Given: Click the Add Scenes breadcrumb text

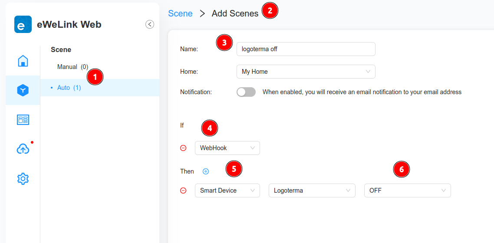Looking at the screenshot, I should click(x=235, y=13).
